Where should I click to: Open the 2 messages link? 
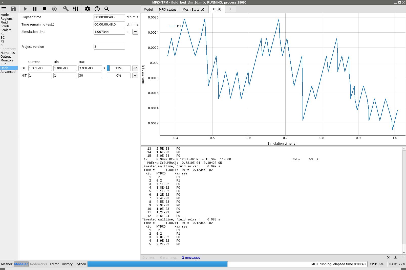click(x=191, y=258)
